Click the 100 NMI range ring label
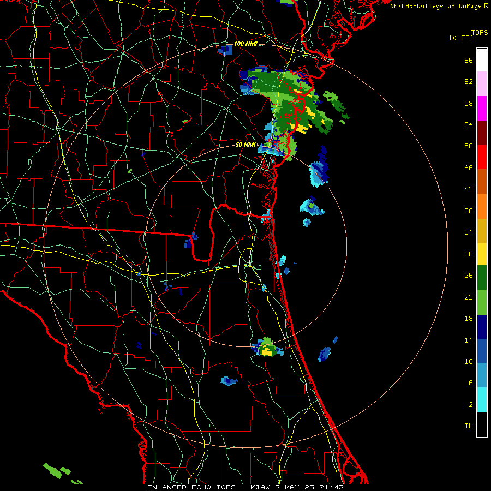This screenshot has width=491, height=491. coord(245,44)
